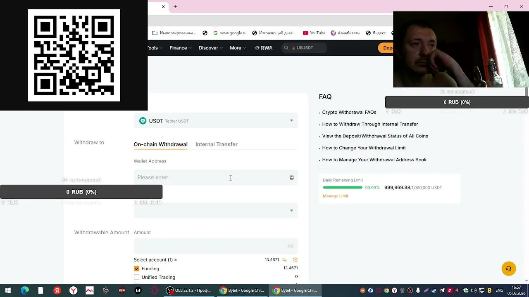Select the On-chain Withdrawal tab
Image resolution: width=529 pixels, height=297 pixels.
tap(160, 144)
